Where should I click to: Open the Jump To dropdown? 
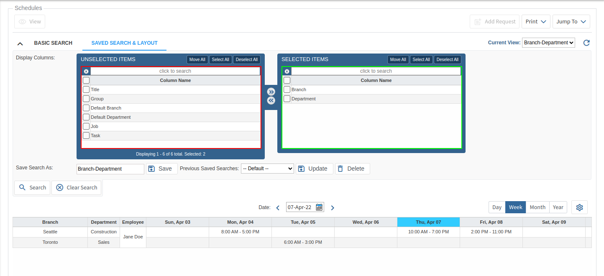571,21
